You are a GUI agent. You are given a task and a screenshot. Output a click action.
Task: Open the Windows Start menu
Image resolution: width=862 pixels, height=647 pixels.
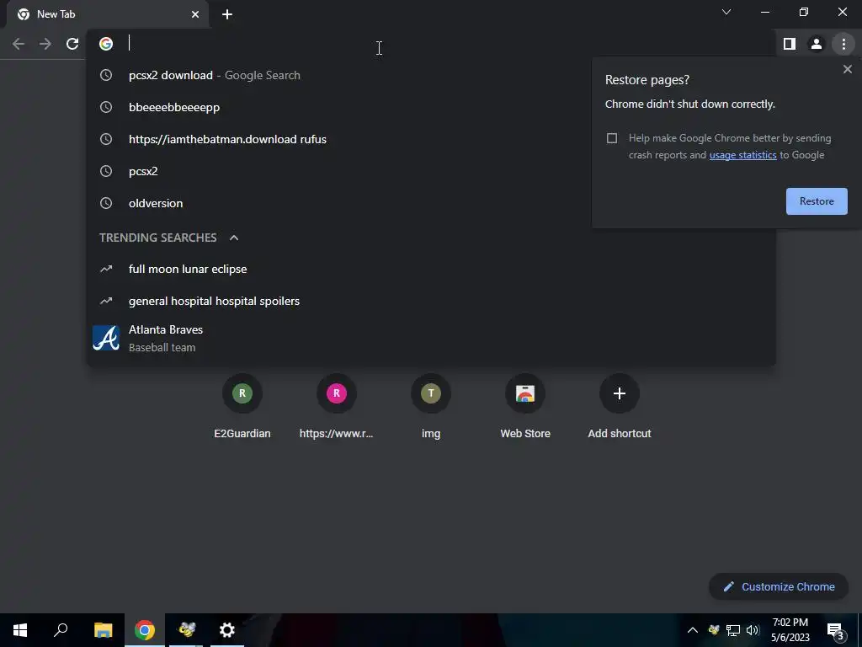tap(20, 630)
